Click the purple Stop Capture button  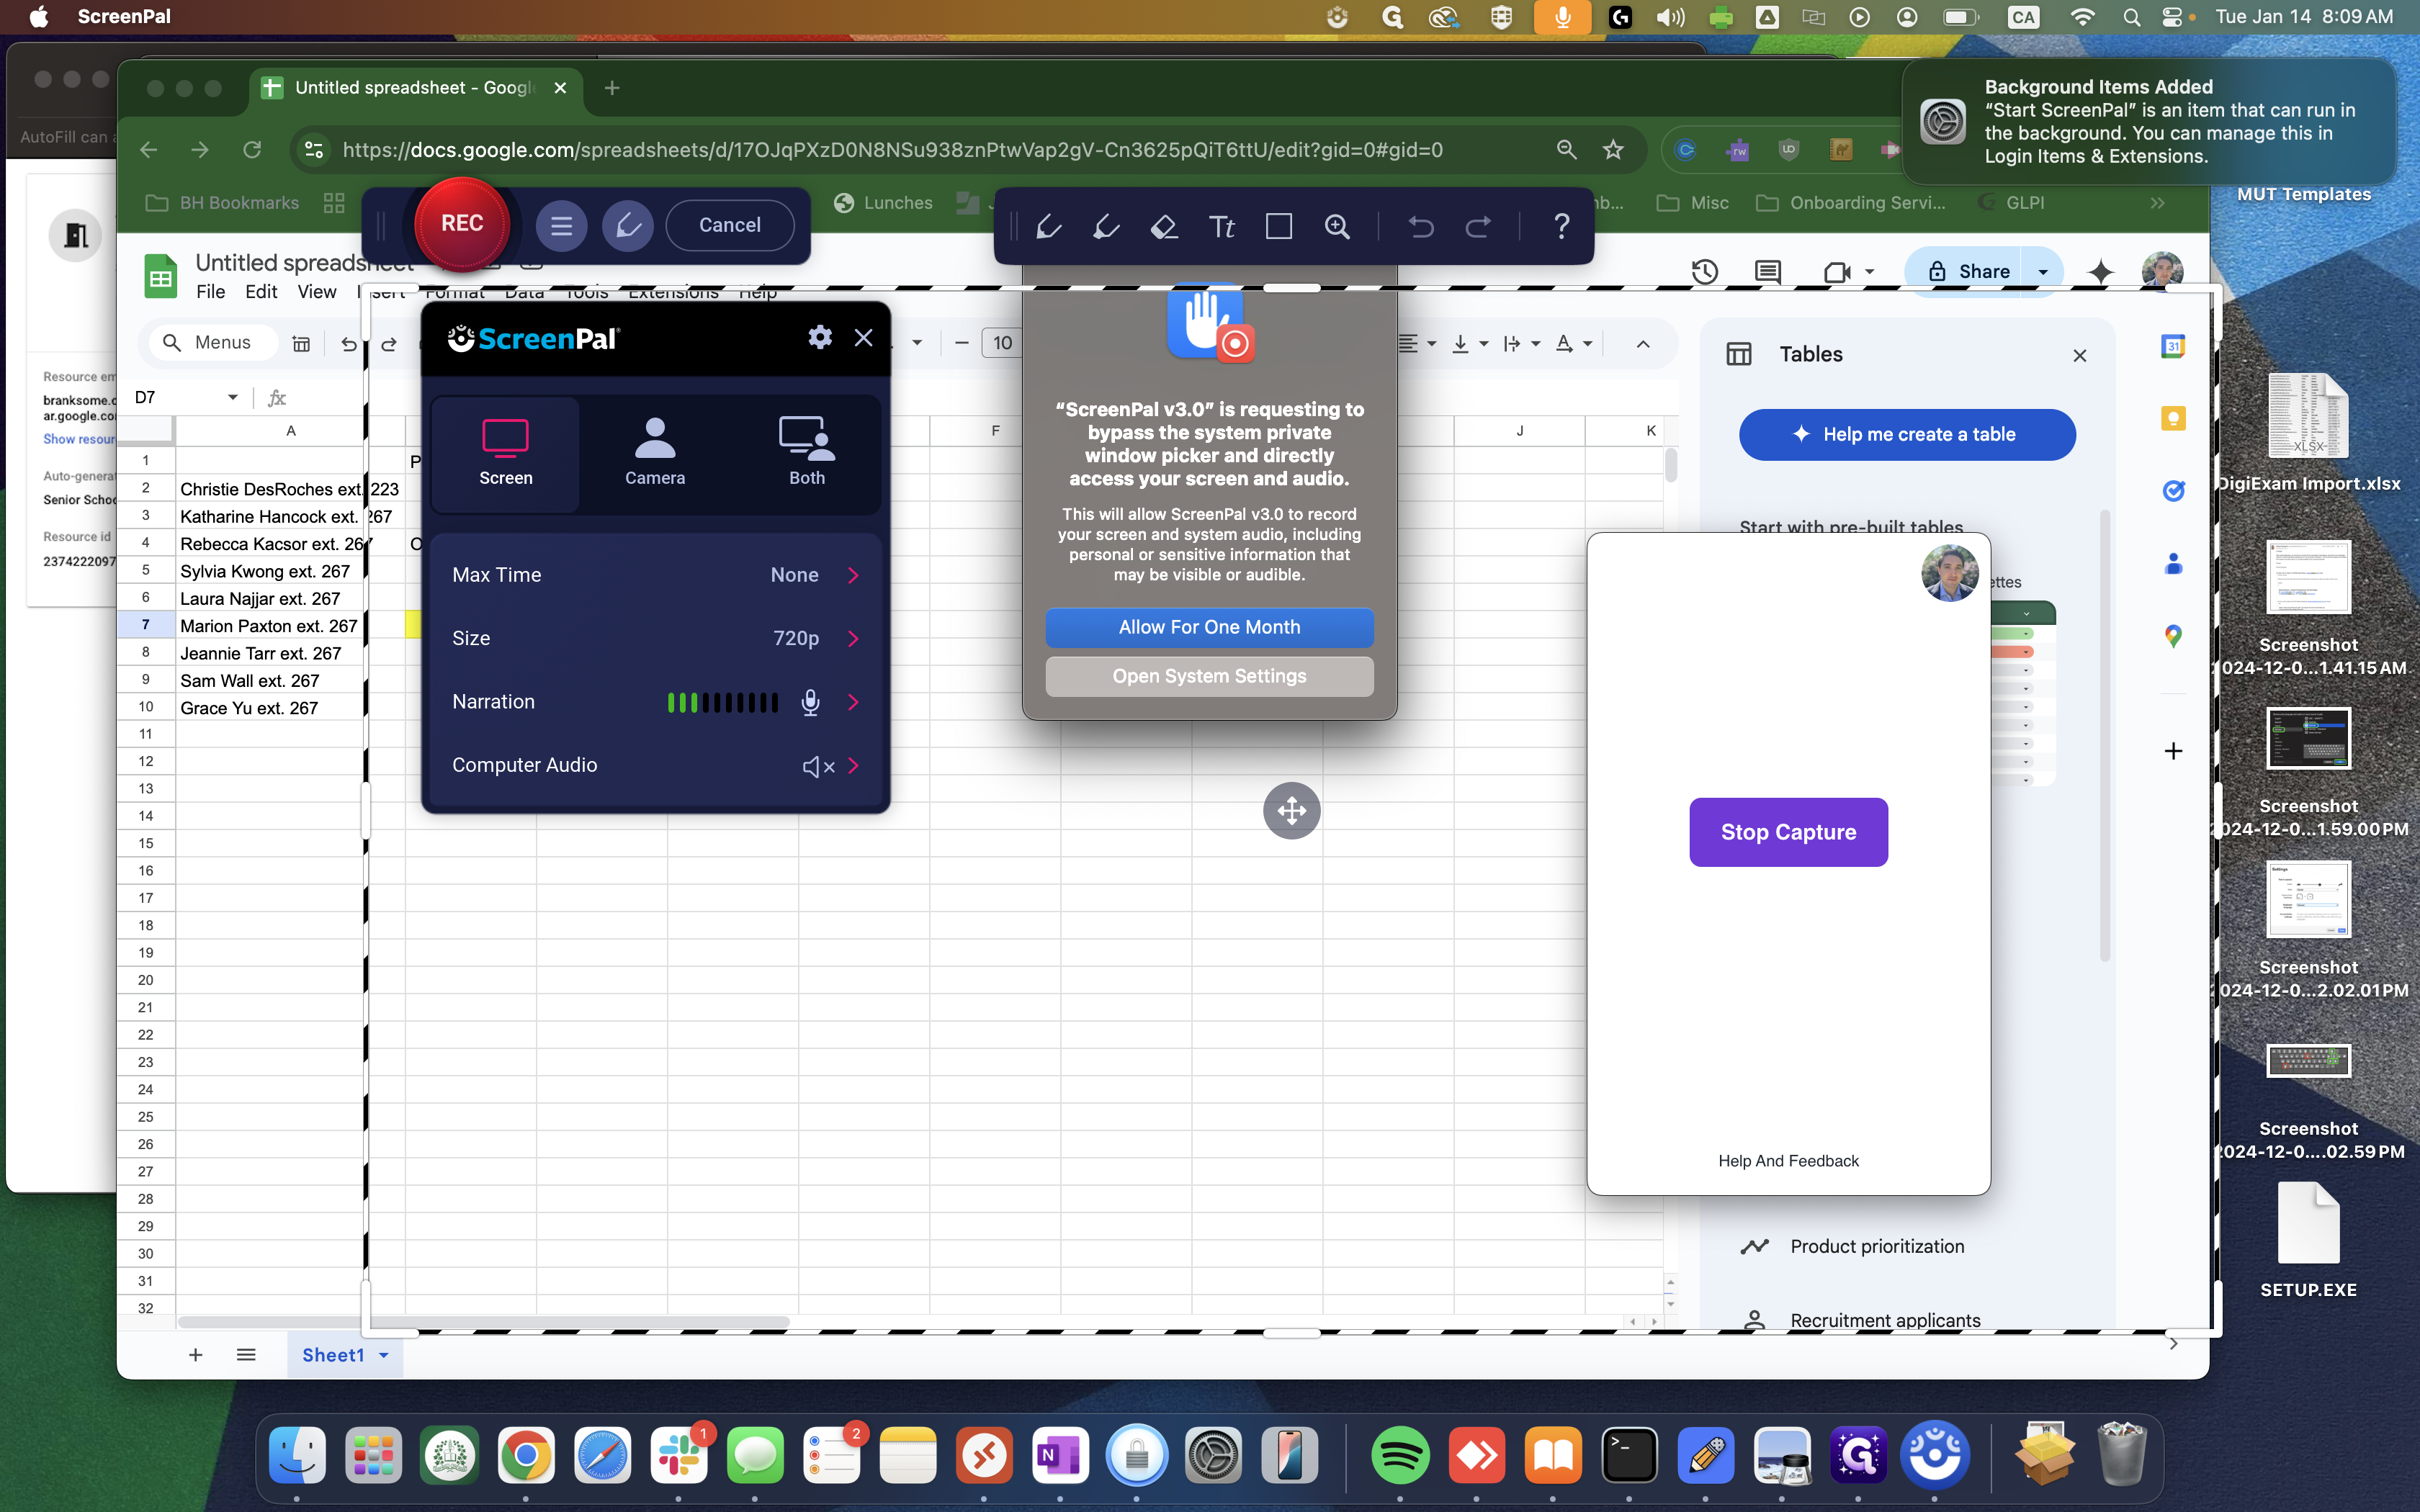point(1788,832)
